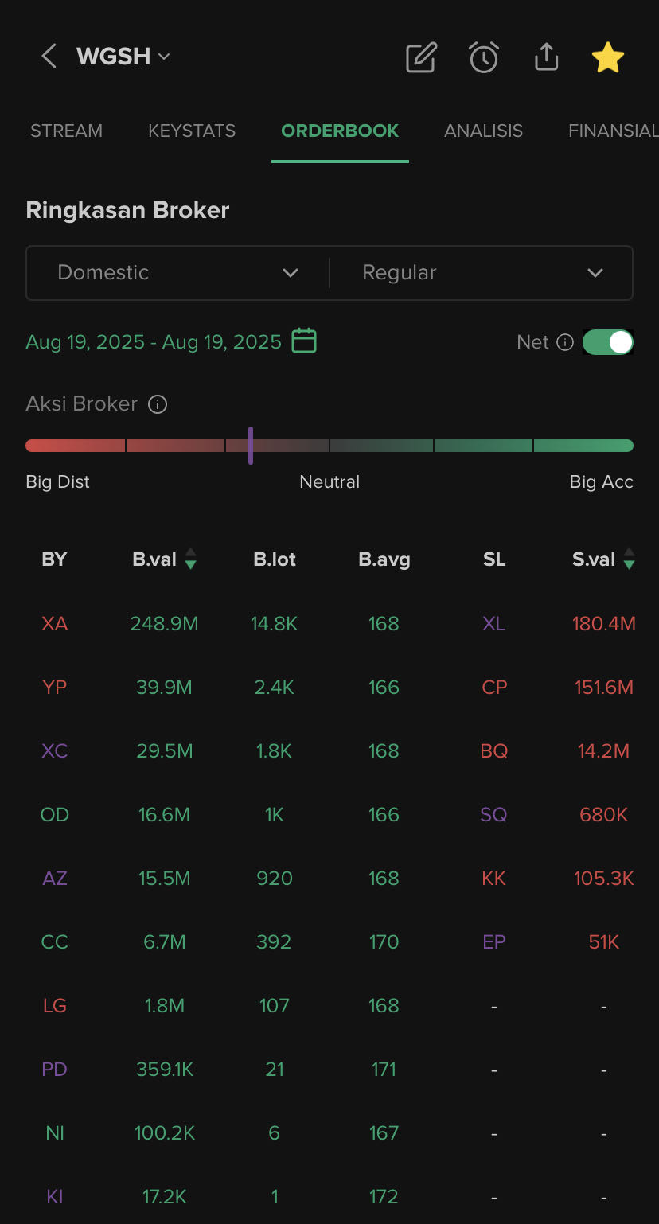Screen dimensions: 659x1224
Task: Switch to the ANALISIS tab
Action: (x=484, y=131)
